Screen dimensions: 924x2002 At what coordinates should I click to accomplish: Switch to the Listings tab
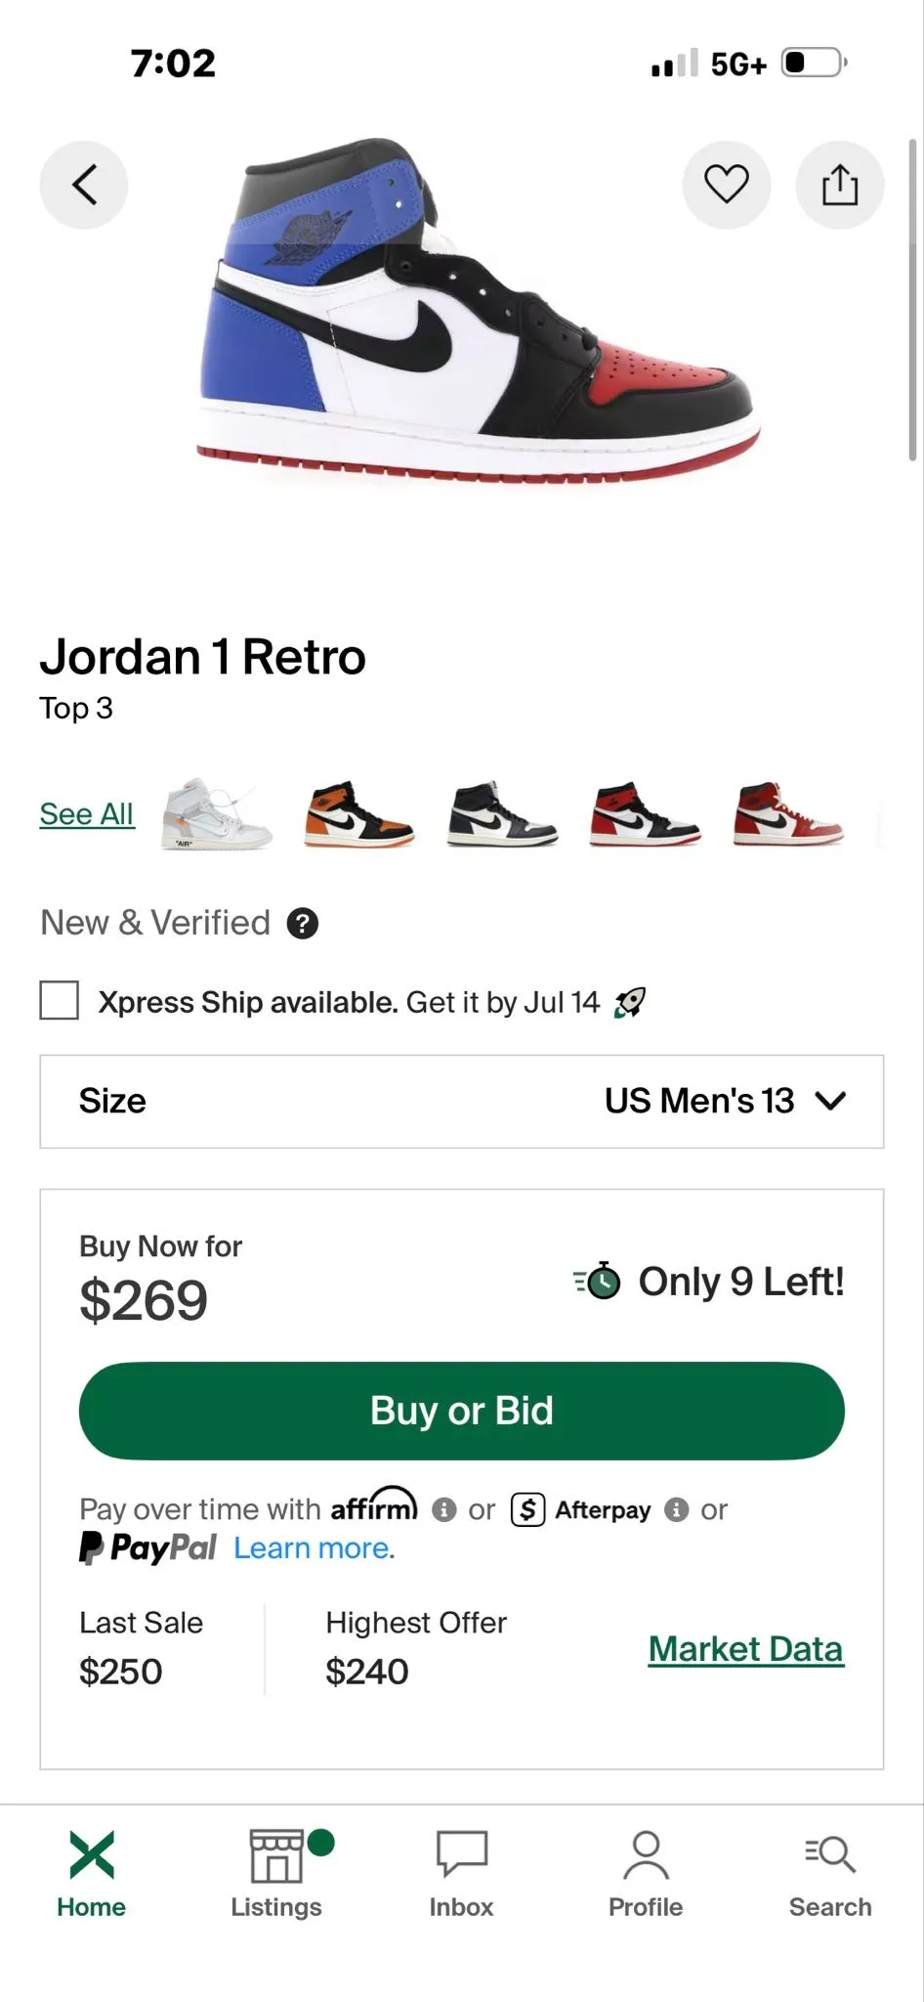276,1874
